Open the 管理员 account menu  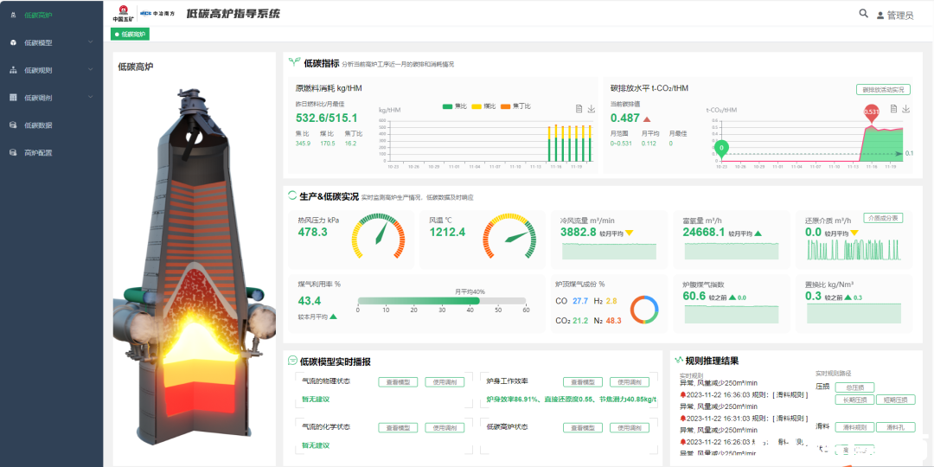click(x=895, y=16)
